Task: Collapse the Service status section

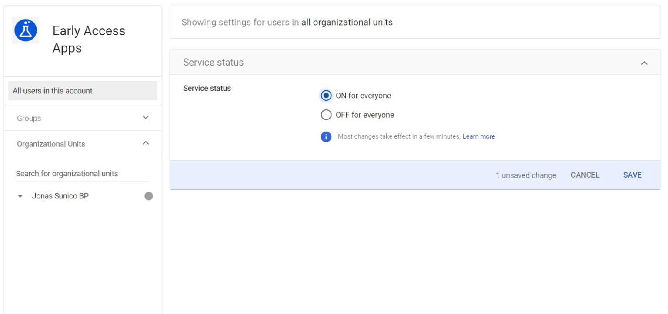Action: (645, 62)
